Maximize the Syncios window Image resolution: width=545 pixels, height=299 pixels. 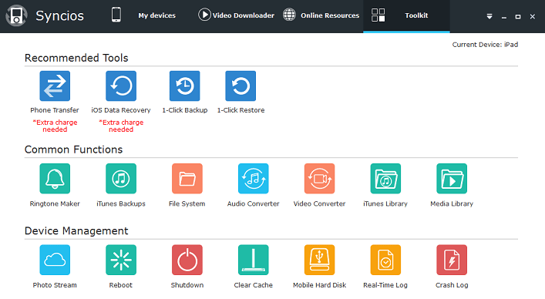[x=518, y=16]
